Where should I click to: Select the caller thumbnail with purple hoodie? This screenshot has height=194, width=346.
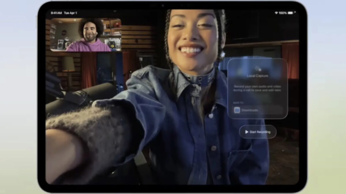point(85,35)
